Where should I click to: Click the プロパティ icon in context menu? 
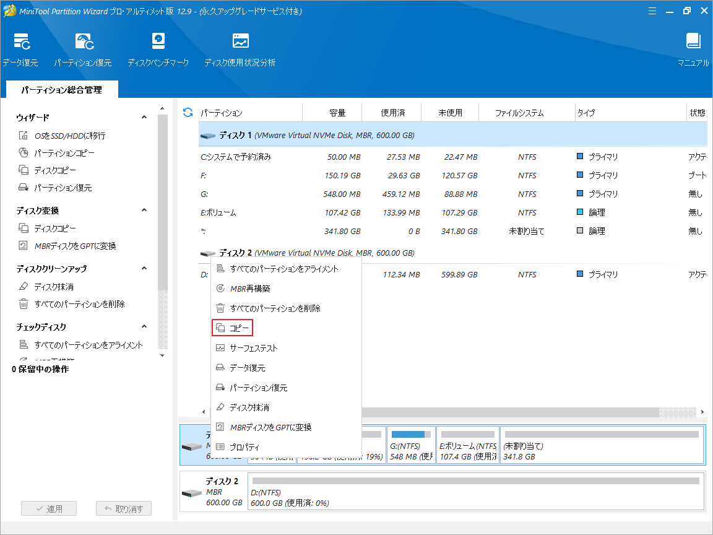coord(220,446)
